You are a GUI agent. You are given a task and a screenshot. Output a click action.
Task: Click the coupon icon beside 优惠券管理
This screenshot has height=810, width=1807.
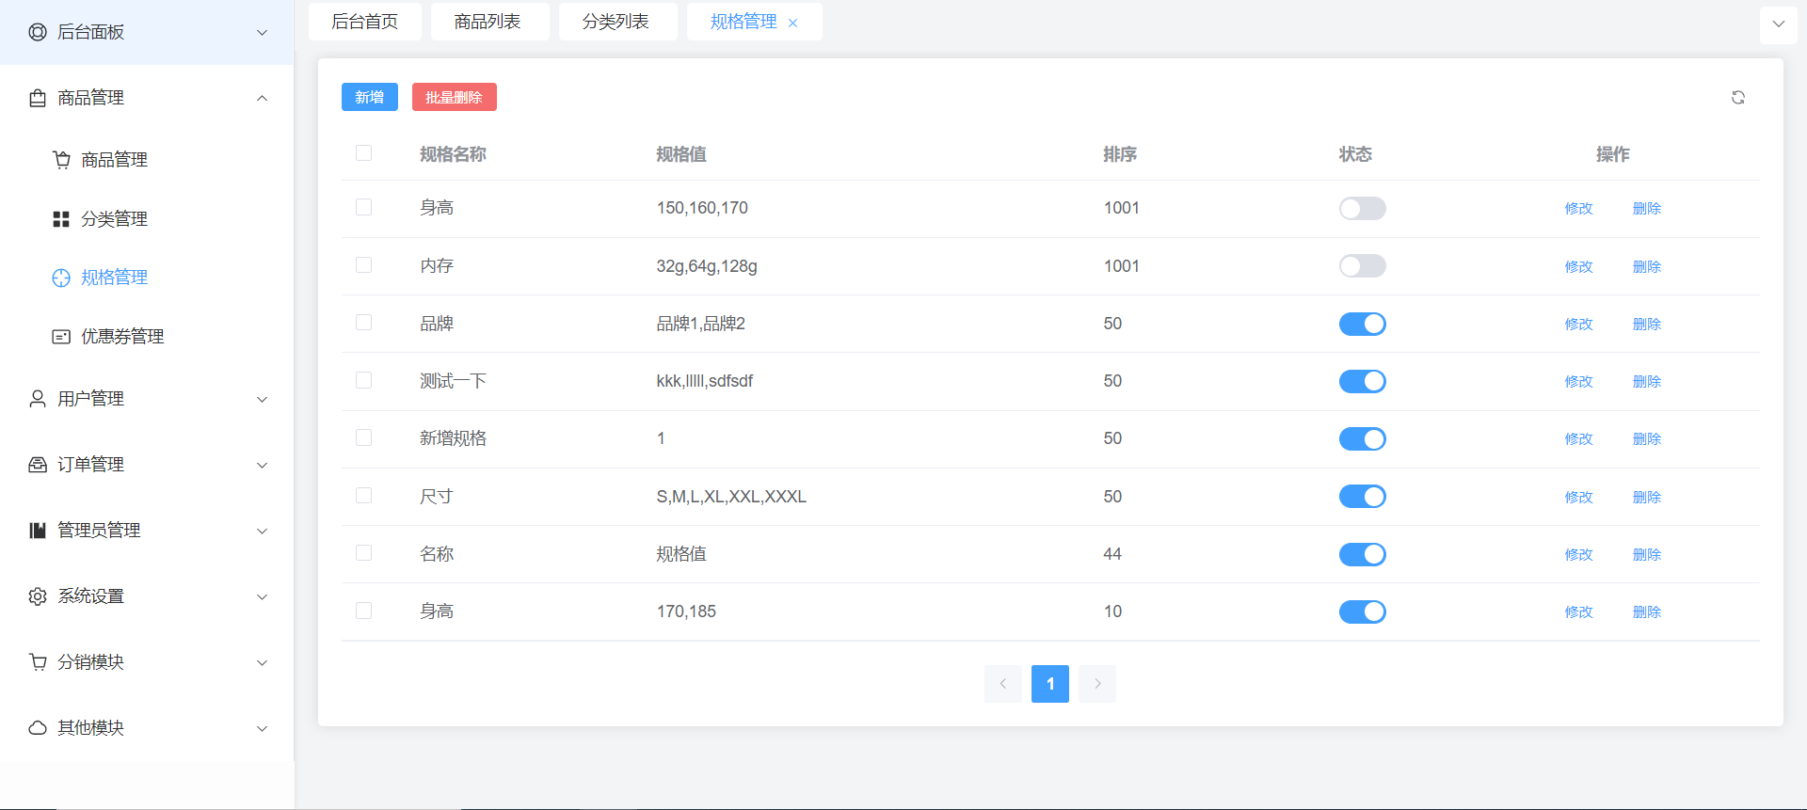click(x=61, y=337)
